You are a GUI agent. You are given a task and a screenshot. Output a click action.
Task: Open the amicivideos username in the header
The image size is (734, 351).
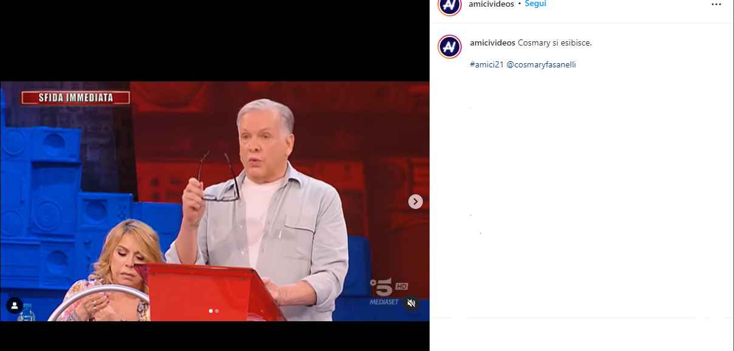click(491, 4)
